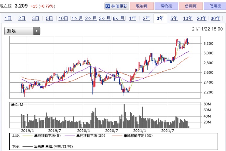Click the 出来高 volume legend entry

pyautogui.click(x=53, y=146)
